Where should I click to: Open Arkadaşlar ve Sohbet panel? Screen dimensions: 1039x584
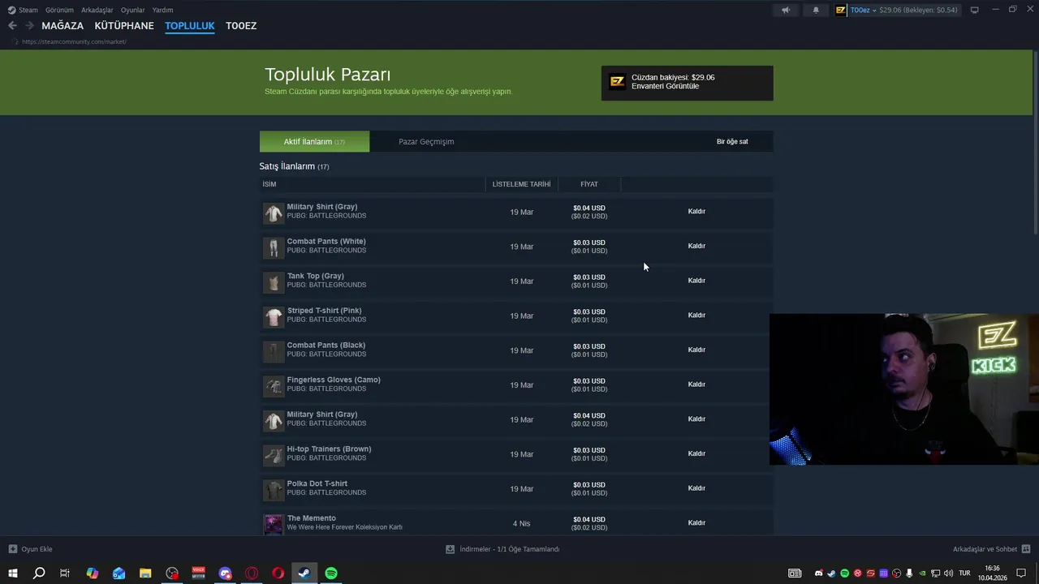[991, 549]
